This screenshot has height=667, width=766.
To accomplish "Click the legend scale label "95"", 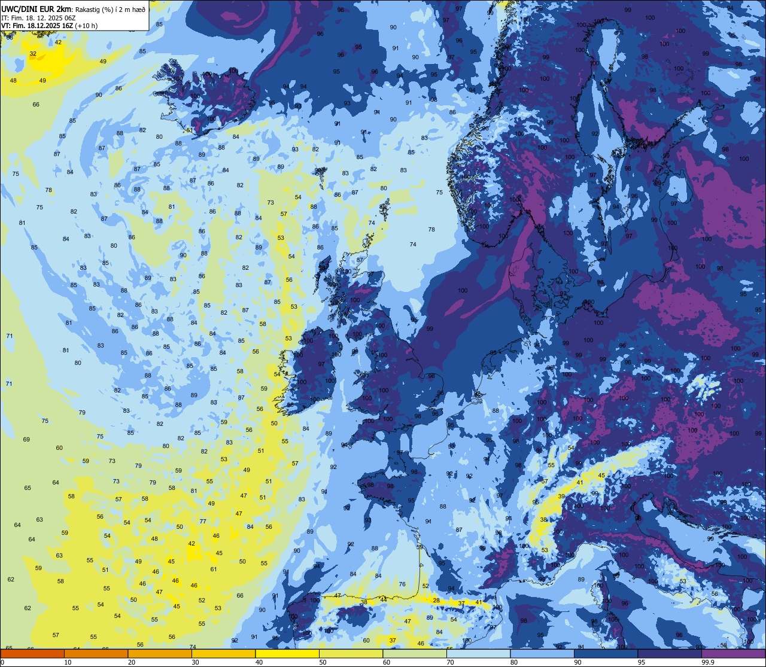I will [x=642, y=662].
